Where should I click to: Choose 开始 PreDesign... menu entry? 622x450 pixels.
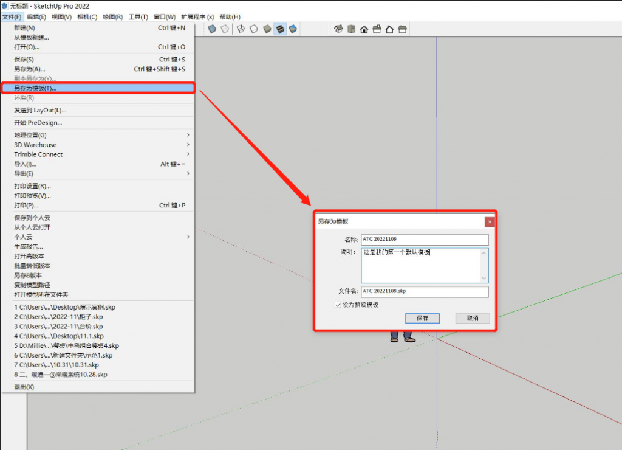[98, 123]
